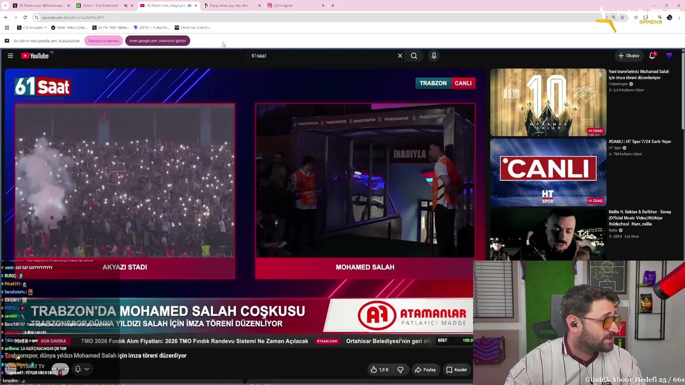Mute the Kick Dashboard tab audio

click(126, 5)
